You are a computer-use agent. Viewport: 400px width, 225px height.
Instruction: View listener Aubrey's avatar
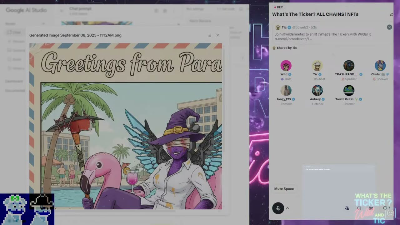(x=317, y=91)
